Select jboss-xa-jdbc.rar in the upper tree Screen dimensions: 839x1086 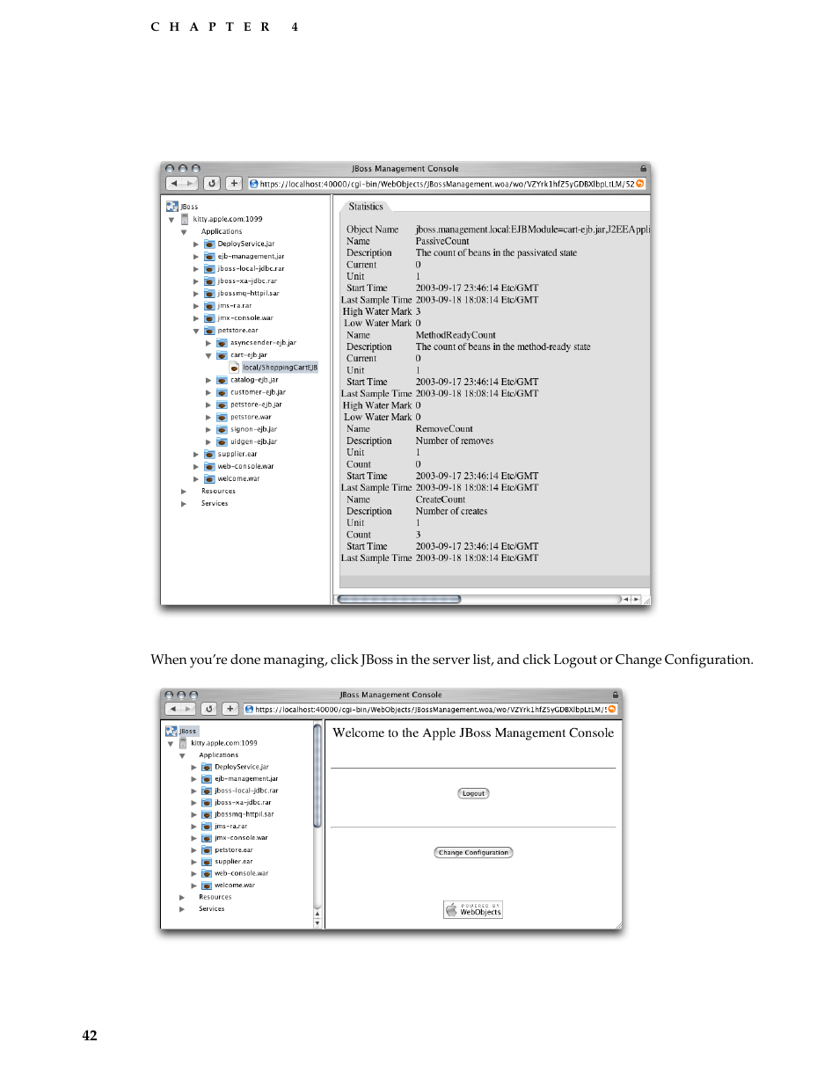click(x=247, y=281)
